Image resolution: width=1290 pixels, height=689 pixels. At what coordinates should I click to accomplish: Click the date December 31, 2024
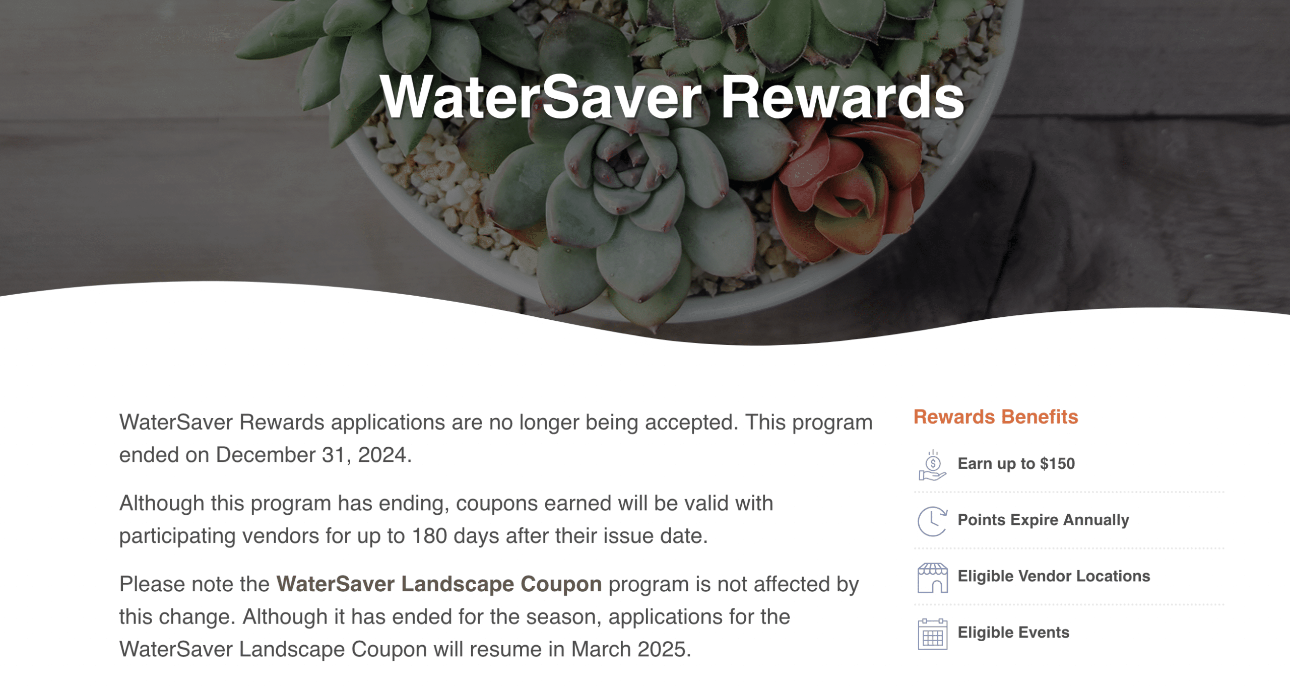pos(313,455)
